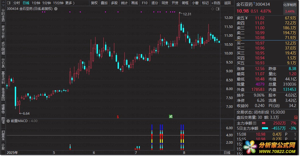
Task: Click the red S marker below chart
Action: [118, 117]
